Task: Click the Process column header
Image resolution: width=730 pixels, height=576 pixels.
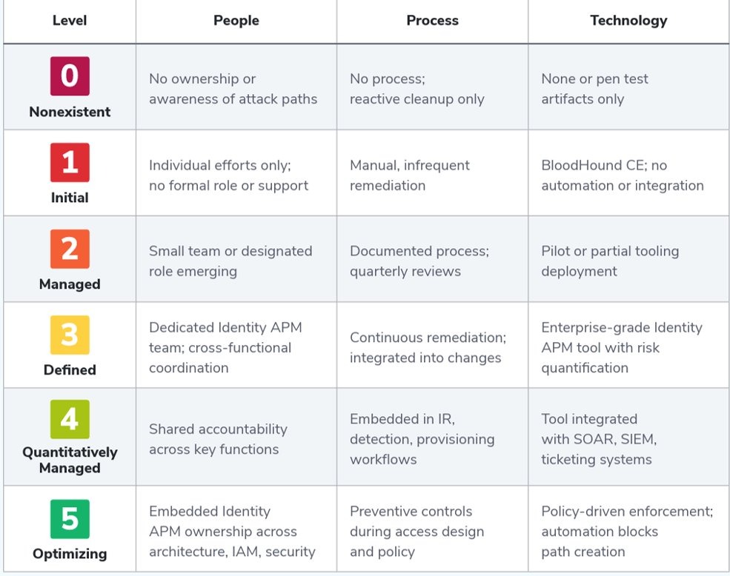Action: pyautogui.click(x=433, y=21)
